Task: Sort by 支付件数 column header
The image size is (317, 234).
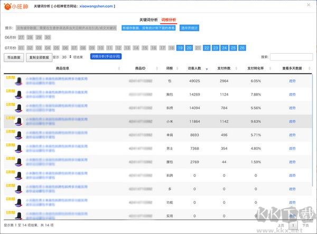Action: [x=224, y=68]
